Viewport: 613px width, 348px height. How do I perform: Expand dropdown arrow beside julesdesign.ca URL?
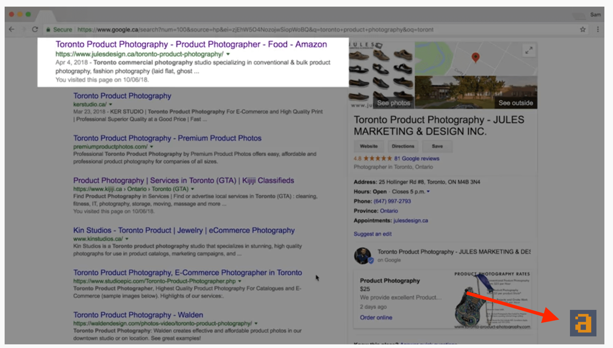tap(228, 54)
